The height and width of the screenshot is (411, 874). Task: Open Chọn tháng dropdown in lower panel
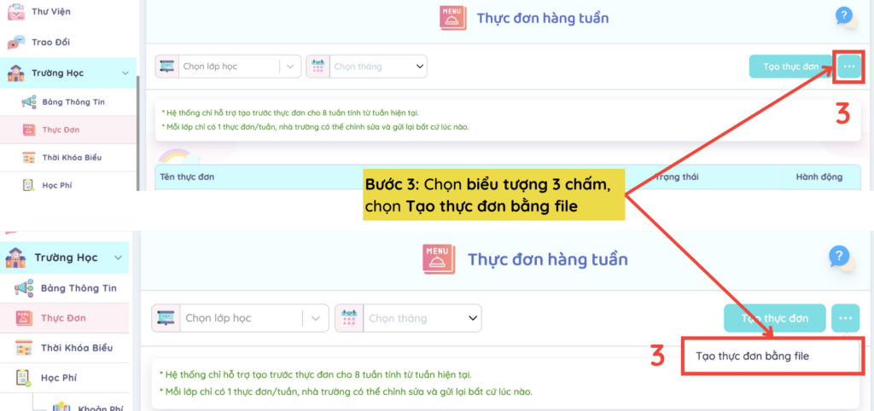[408, 318]
